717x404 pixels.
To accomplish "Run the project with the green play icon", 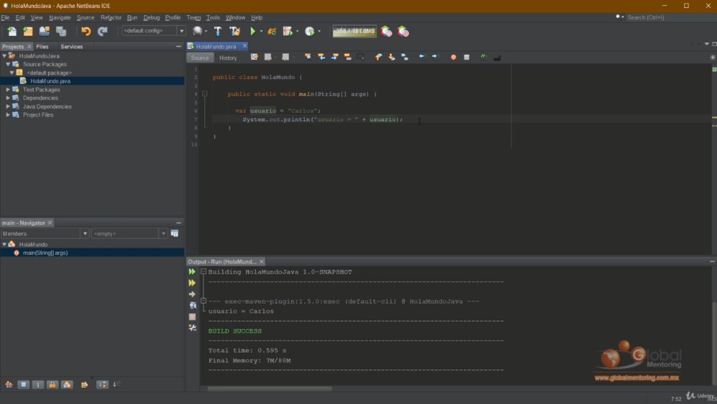I will (252, 31).
